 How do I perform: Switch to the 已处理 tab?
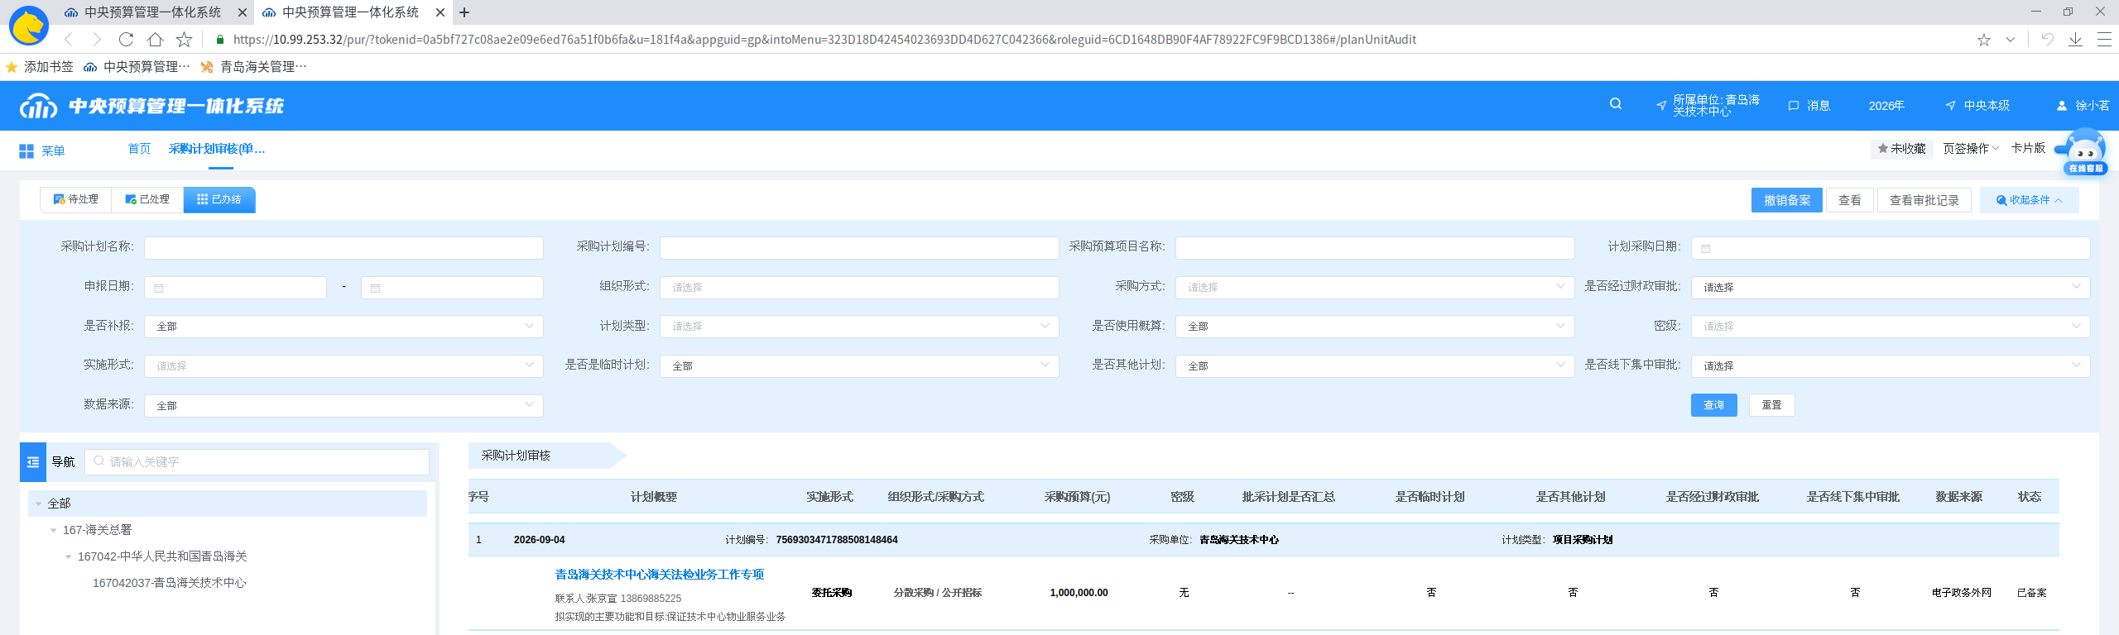pos(147,199)
